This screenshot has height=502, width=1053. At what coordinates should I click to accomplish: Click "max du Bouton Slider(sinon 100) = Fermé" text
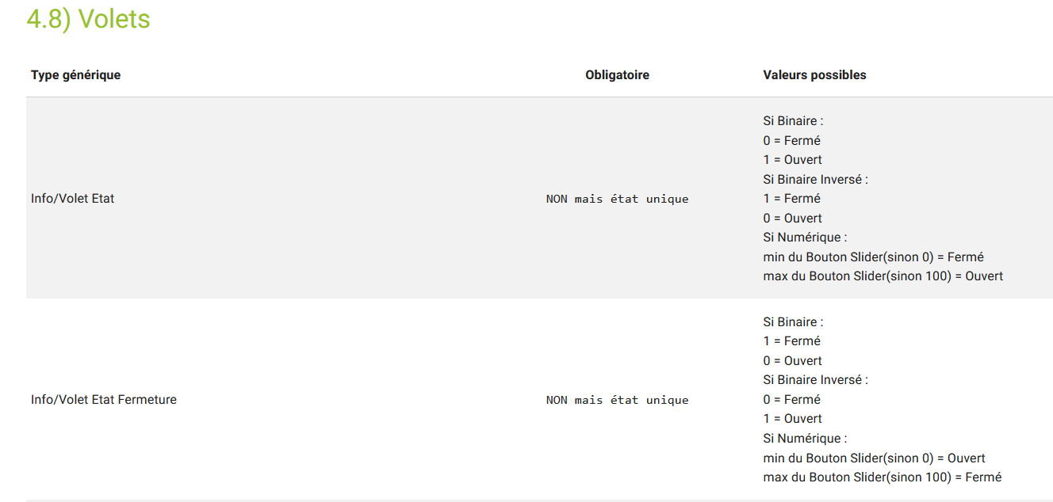[882, 477]
